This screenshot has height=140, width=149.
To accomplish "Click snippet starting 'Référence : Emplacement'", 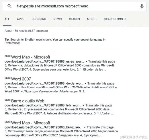I will point(59,111).
